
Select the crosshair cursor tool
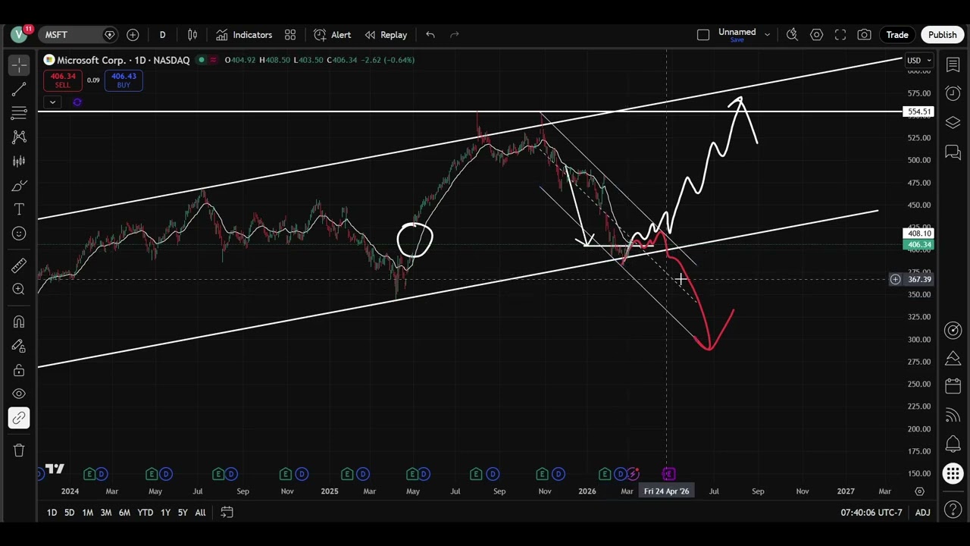(19, 65)
